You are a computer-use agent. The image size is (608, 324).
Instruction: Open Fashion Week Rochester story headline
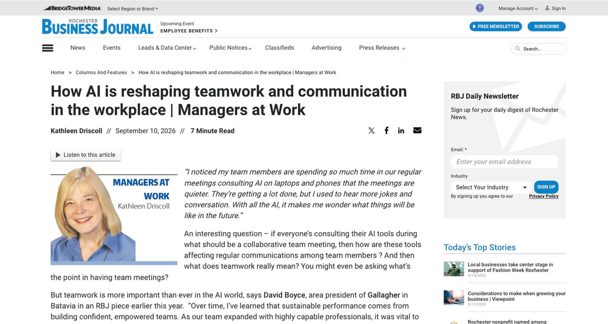point(510,268)
